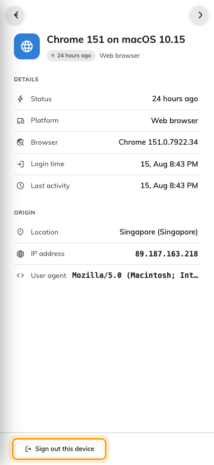
Task: Go back using the left arrow button
Action: (x=16, y=15)
